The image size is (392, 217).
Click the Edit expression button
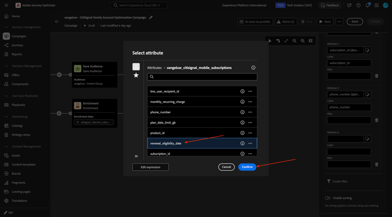tap(151, 167)
